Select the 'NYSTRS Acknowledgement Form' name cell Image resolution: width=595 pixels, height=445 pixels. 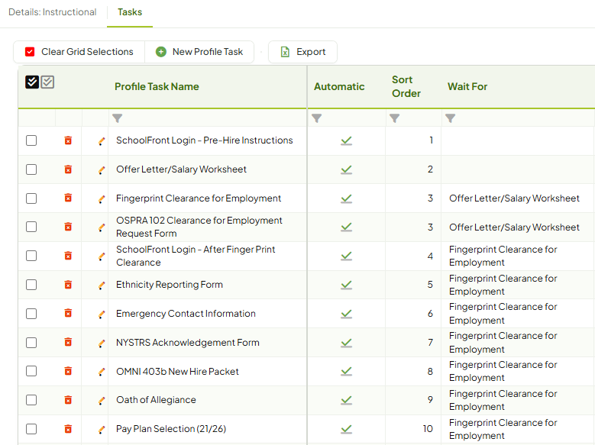208,343
